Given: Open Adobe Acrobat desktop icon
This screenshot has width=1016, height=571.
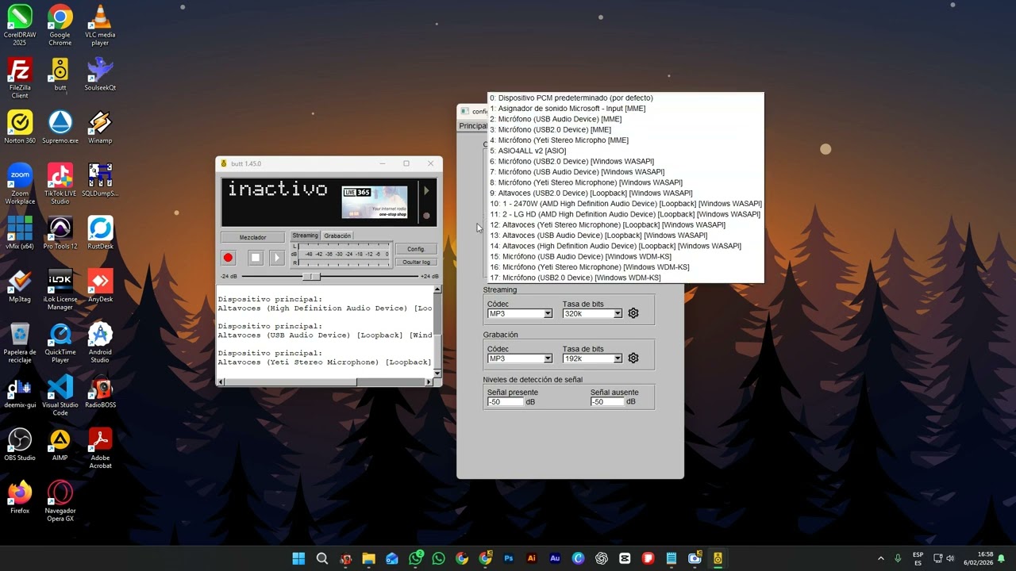Looking at the screenshot, I should [100, 449].
